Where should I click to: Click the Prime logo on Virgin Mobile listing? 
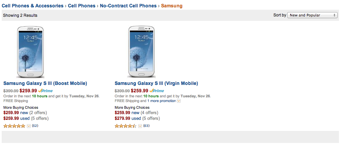(157, 91)
